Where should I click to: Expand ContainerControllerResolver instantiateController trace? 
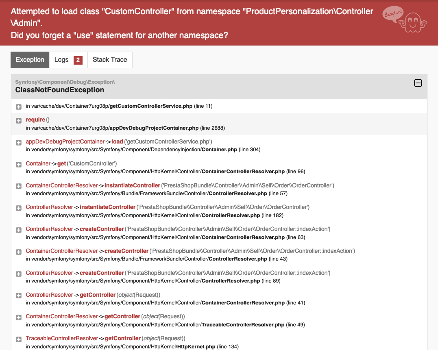coord(19,186)
